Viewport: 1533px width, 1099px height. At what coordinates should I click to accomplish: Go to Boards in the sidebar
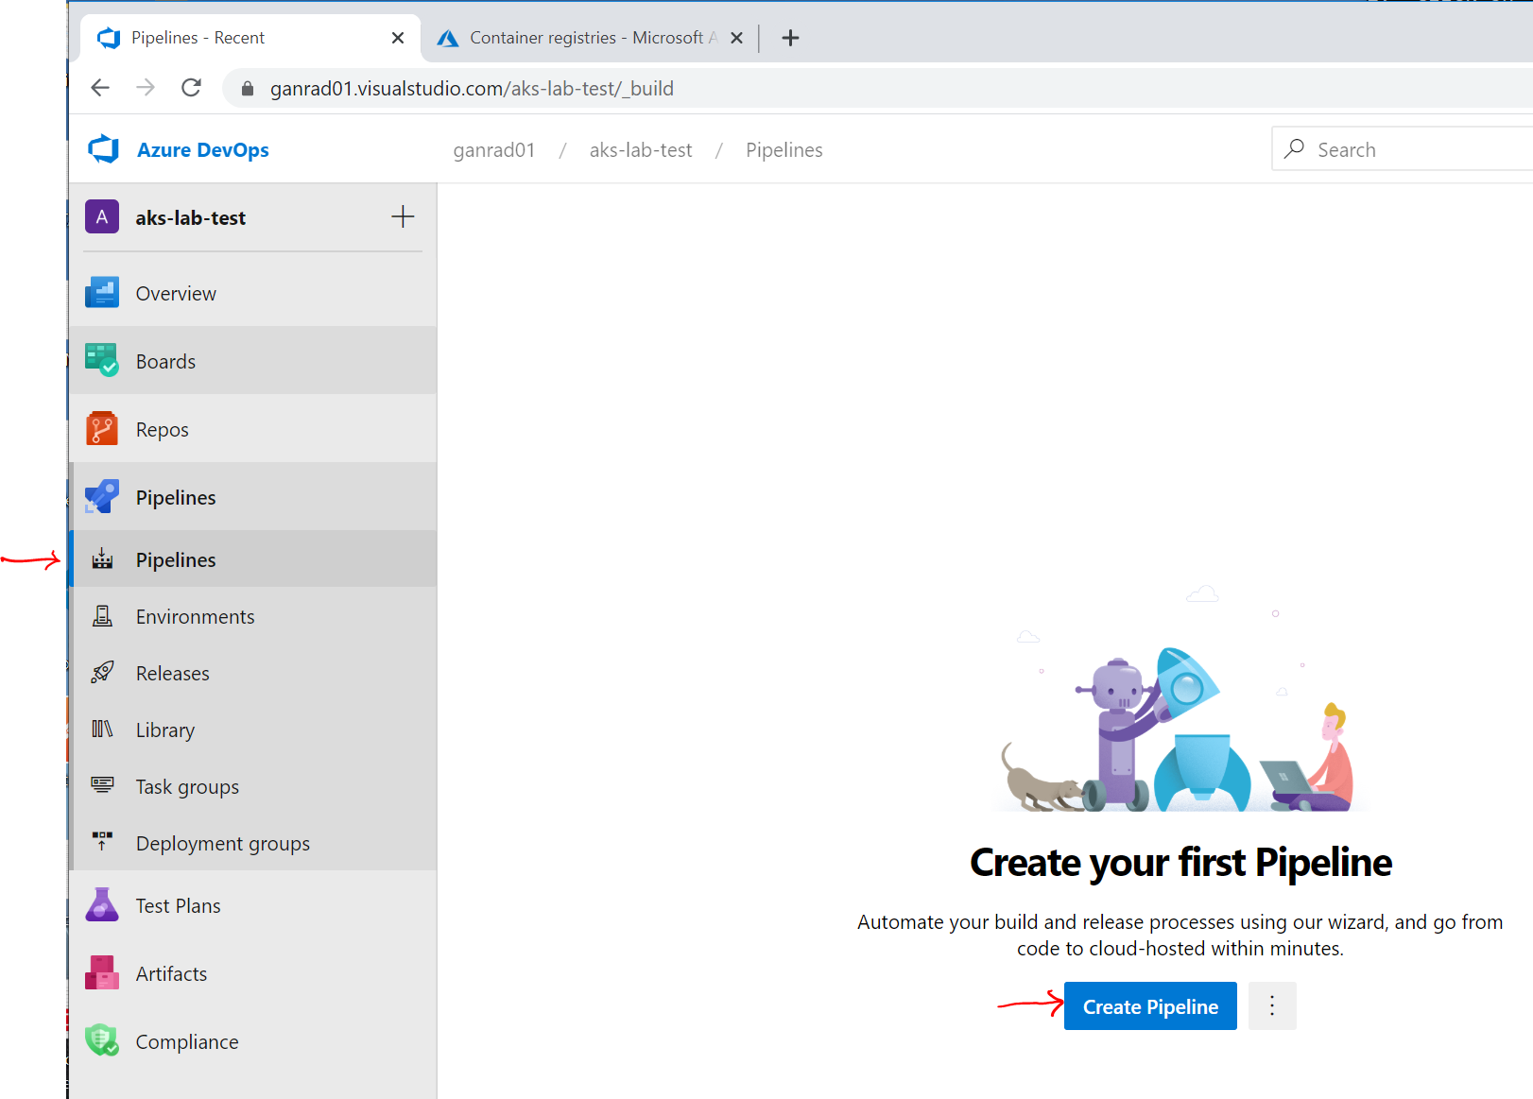coord(252,361)
